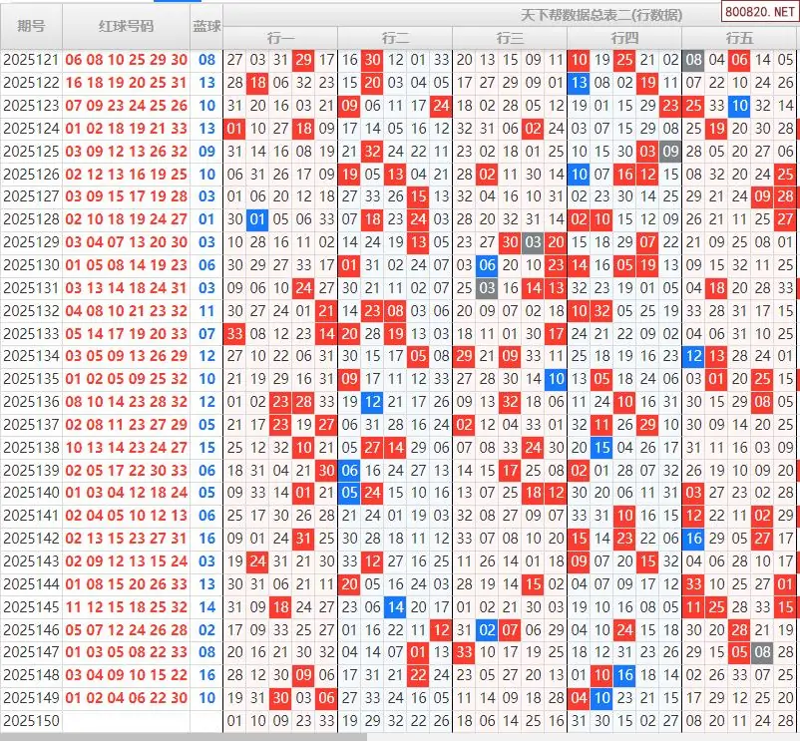Click the 红球号码 column header
This screenshot has width=800, height=741.
126,25
